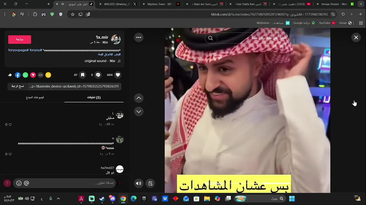Open Dropbox from the taskbar
The height and width of the screenshot is (205, 366).
pyautogui.click(x=165, y=199)
